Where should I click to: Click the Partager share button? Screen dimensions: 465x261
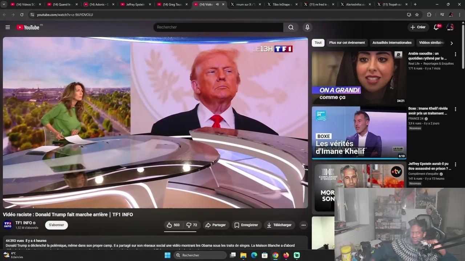point(215,225)
